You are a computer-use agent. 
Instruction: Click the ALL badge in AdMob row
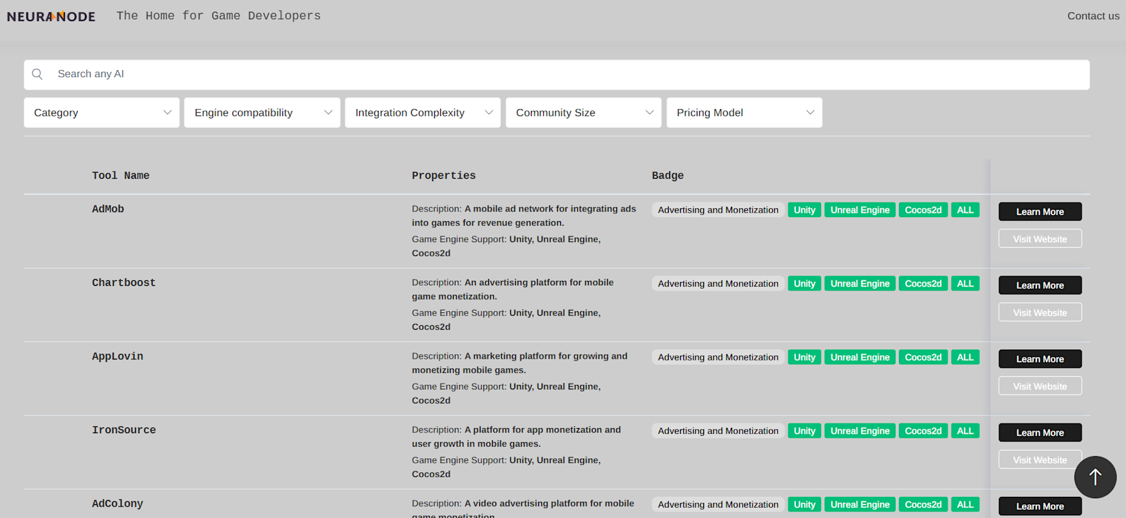[965, 210]
